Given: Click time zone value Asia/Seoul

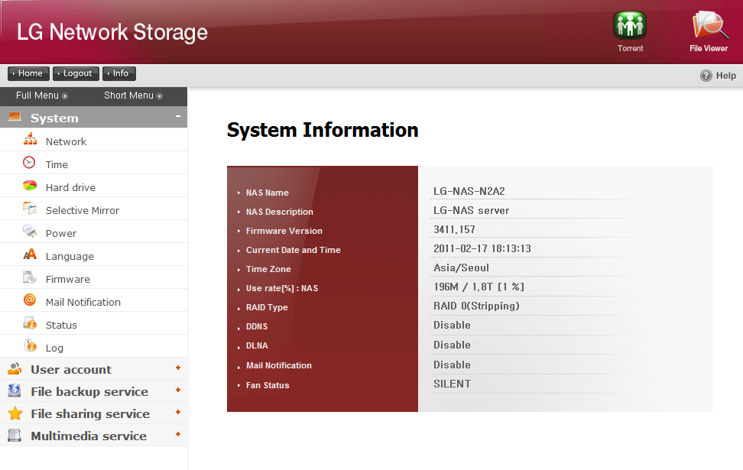Looking at the screenshot, I should [461, 268].
